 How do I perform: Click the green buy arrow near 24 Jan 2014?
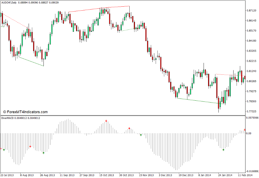pos(223,150)
